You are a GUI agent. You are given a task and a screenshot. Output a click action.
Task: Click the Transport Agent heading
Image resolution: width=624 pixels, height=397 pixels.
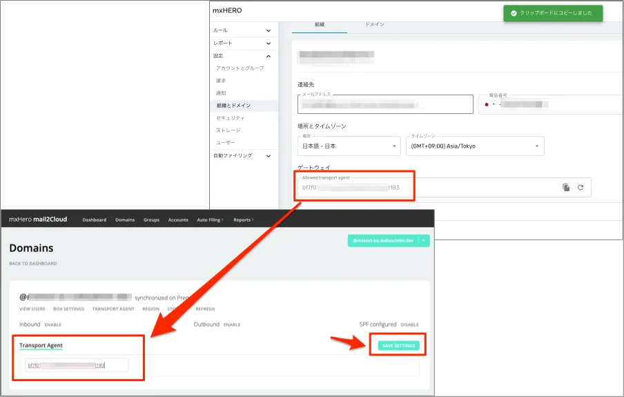[41, 345]
